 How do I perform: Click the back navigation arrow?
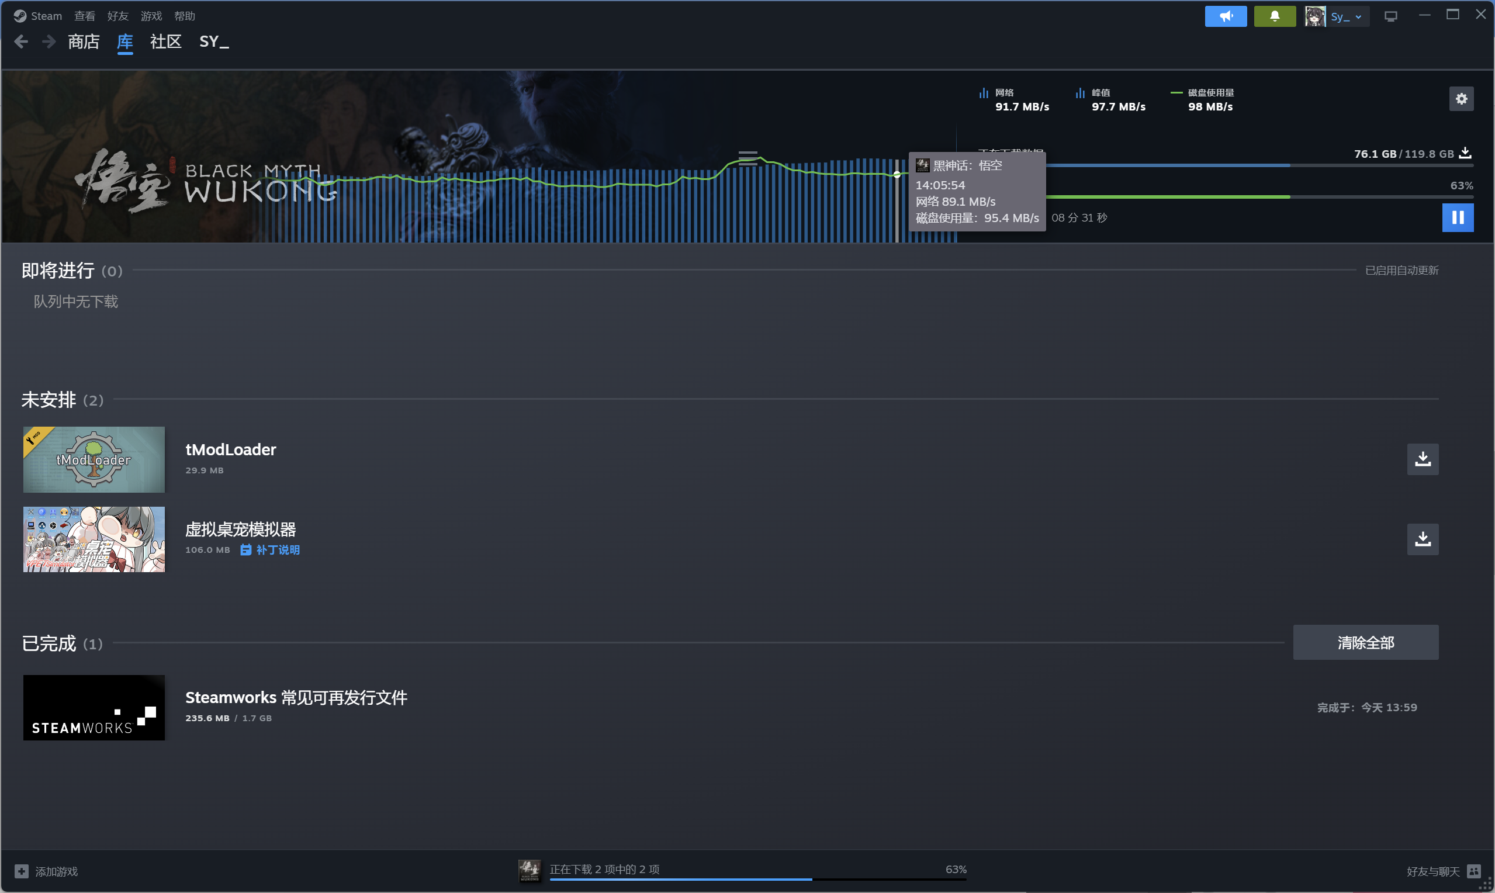click(x=21, y=41)
